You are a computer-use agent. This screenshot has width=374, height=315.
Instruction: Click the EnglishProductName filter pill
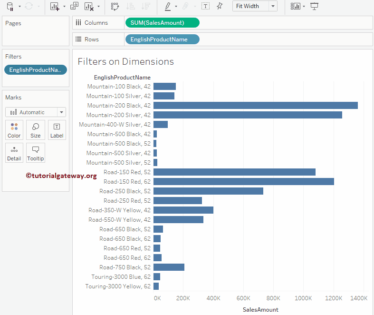(x=36, y=70)
